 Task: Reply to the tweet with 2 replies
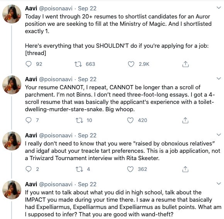(x=29, y=169)
